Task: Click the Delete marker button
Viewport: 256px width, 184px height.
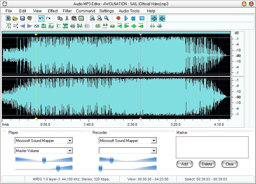Action: pyautogui.click(x=207, y=164)
